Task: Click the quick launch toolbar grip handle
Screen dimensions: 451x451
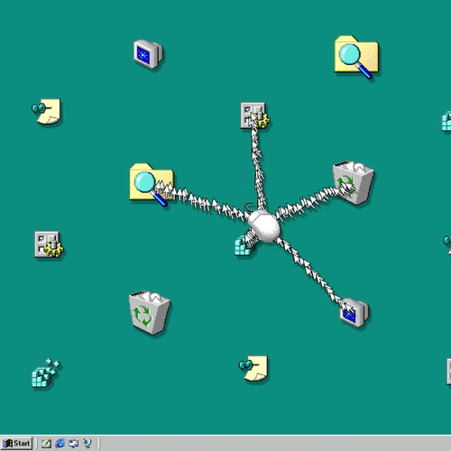Action: point(37,443)
